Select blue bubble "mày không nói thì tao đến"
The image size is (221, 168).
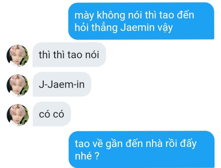point(141,21)
